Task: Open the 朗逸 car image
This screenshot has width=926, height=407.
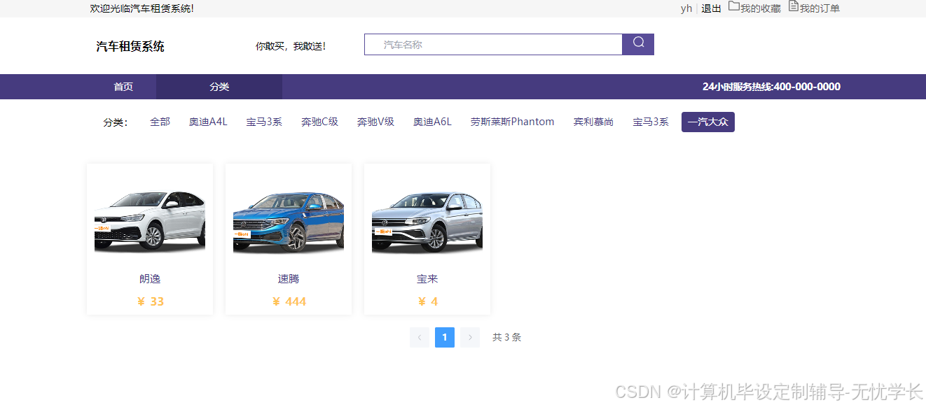Action: coord(150,222)
